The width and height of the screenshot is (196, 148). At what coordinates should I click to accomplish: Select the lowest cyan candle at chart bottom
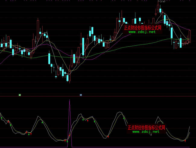68,78
